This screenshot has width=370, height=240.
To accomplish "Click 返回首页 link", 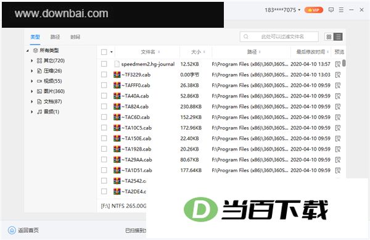I will (28, 230).
